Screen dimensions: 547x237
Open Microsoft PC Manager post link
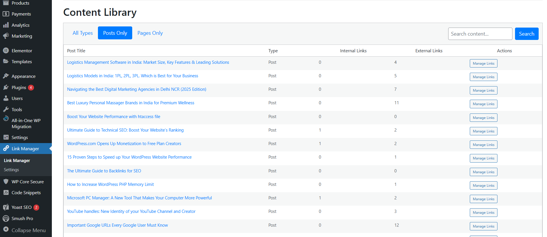139,198
